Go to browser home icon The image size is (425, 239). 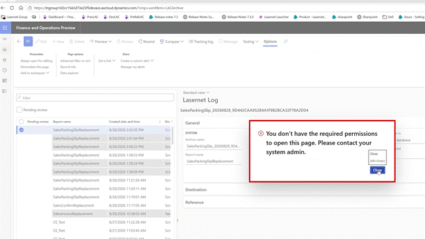coord(21,8)
